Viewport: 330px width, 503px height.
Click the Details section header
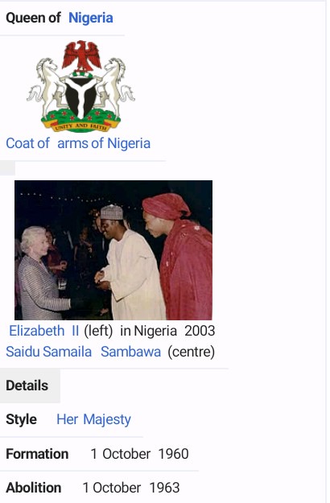(x=27, y=385)
